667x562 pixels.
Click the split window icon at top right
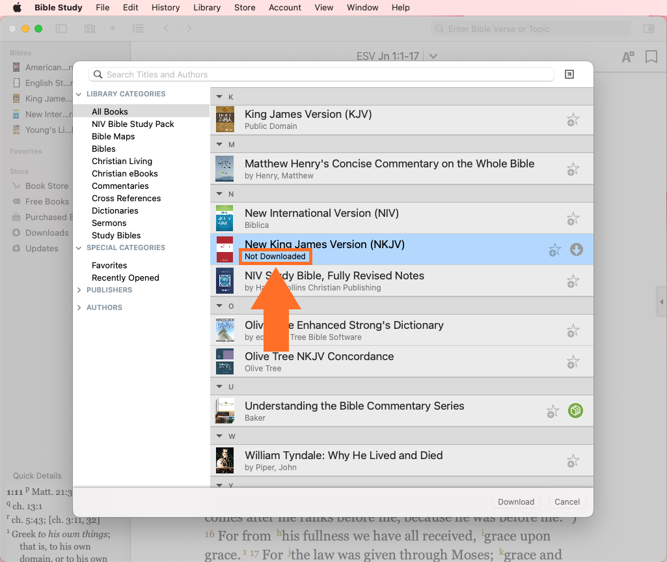tap(648, 29)
